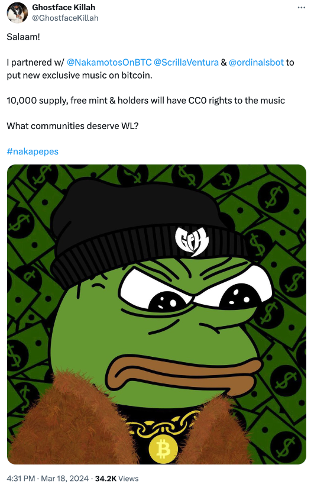Open the Ghostface Killah display name
314x484 pixels.
pyautogui.click(x=63, y=8)
